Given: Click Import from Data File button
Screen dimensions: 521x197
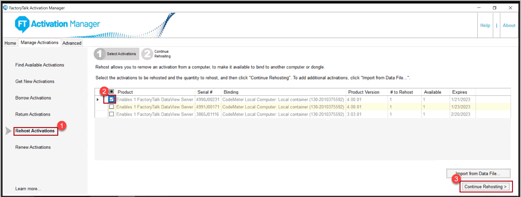Looking at the screenshot, I should click(x=478, y=174).
